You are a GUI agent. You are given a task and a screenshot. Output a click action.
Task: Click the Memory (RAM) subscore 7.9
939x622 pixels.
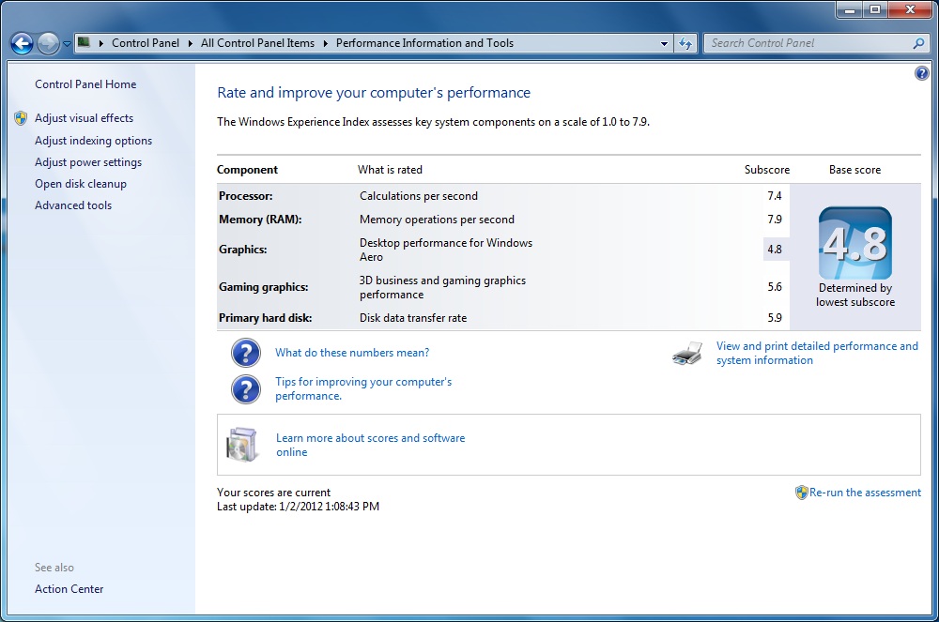click(775, 220)
